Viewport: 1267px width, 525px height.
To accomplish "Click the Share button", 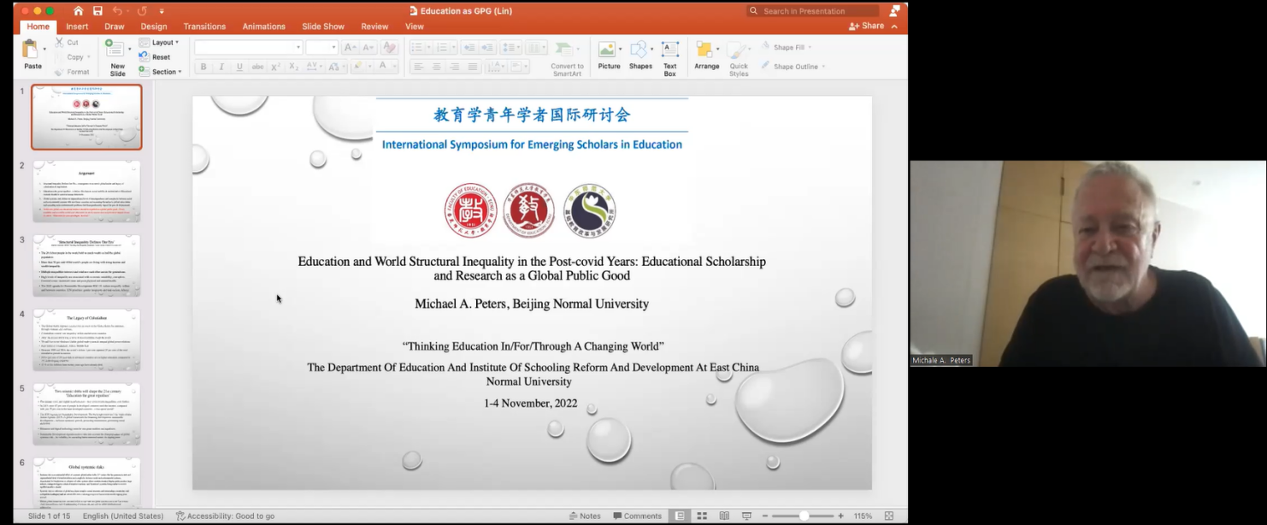I will click(867, 27).
